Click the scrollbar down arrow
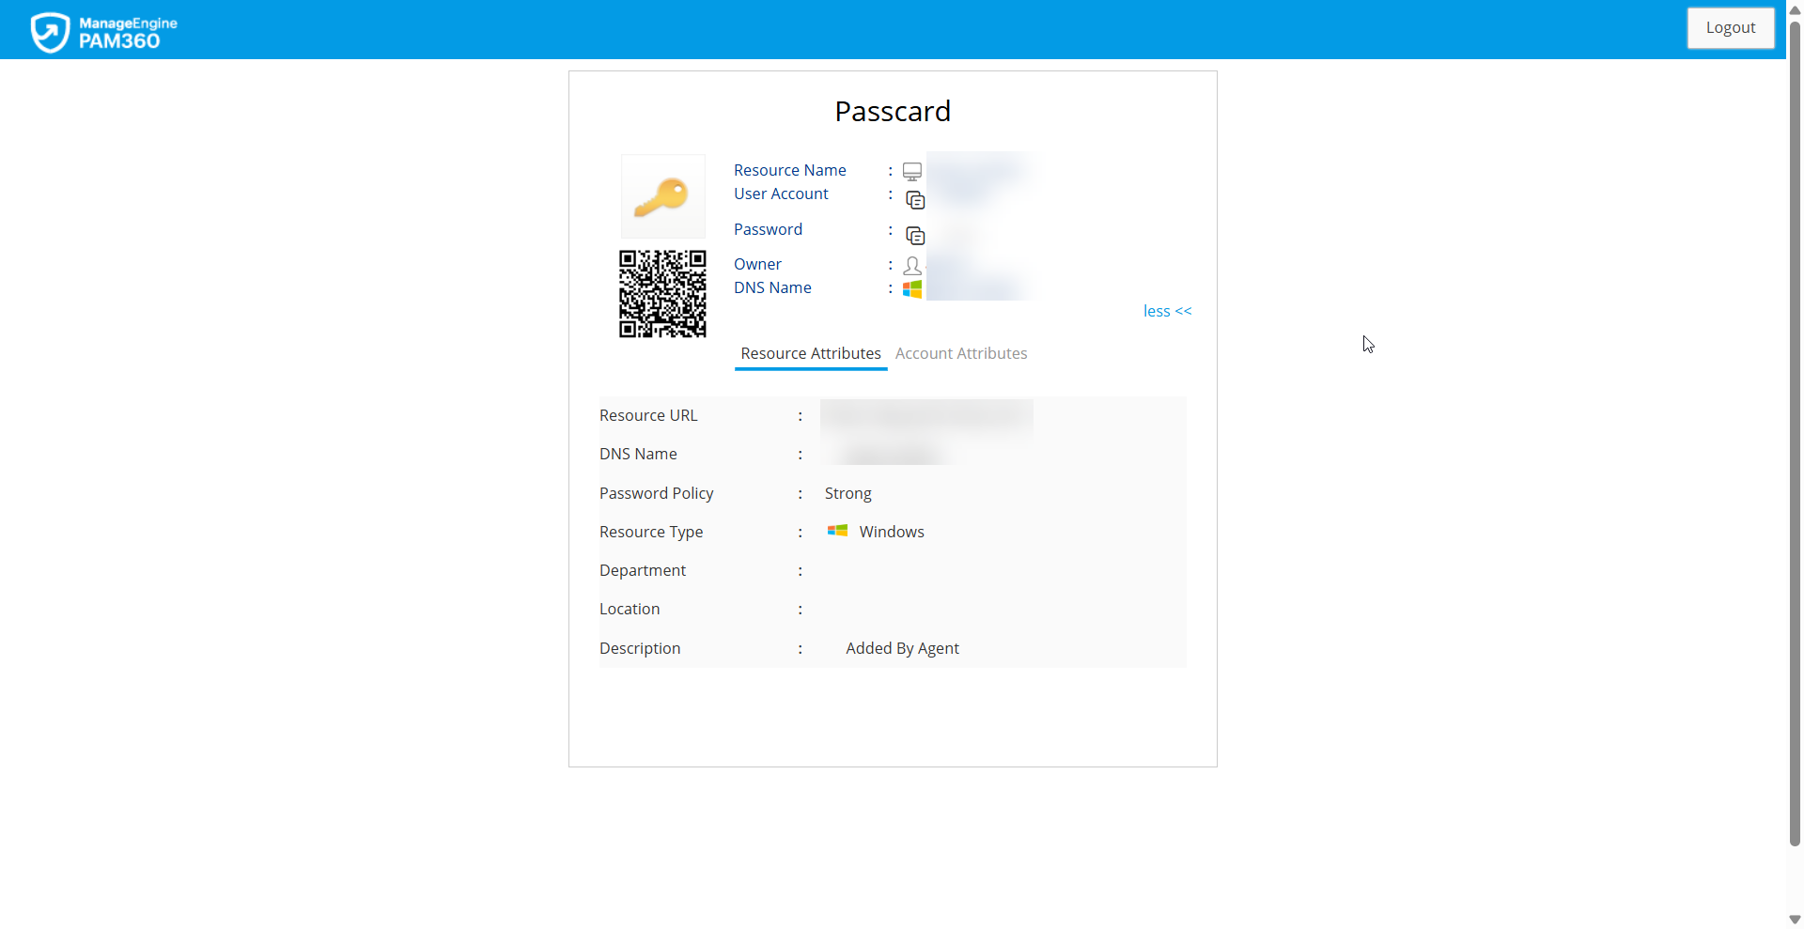 tap(1795, 919)
